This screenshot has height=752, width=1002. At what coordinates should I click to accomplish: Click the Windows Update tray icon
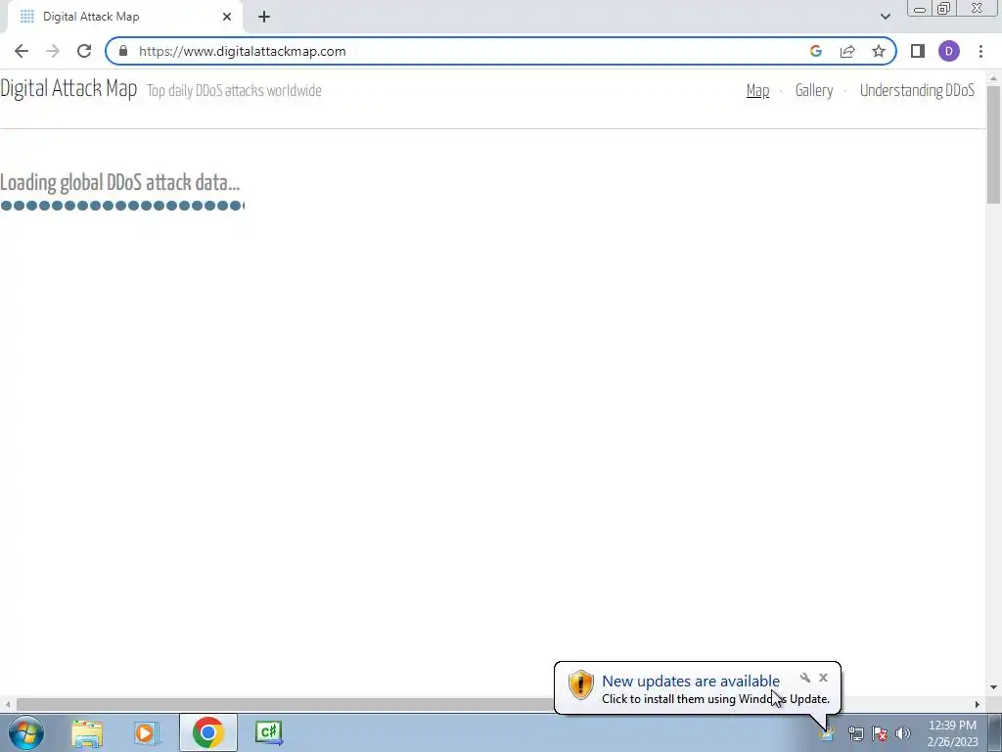[828, 732]
